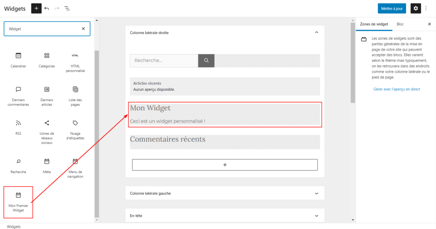
Task: Collapse the Colonne latérale droite section
Action: 316,32
